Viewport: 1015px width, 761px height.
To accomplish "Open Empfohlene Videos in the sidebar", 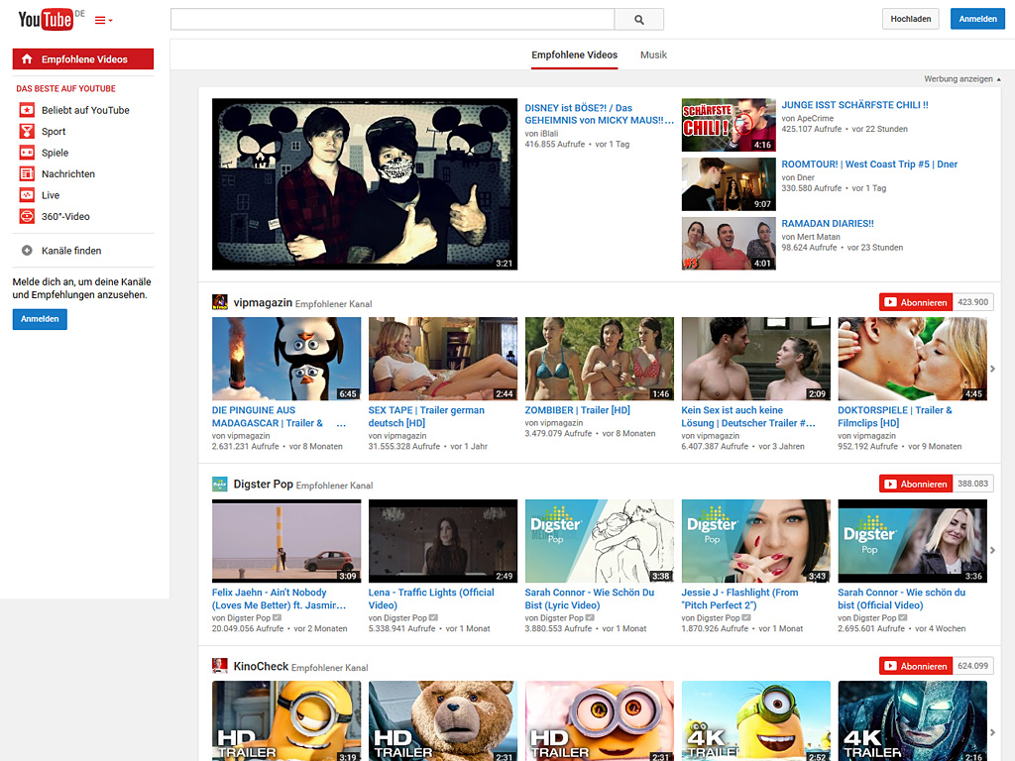I will click(x=83, y=58).
